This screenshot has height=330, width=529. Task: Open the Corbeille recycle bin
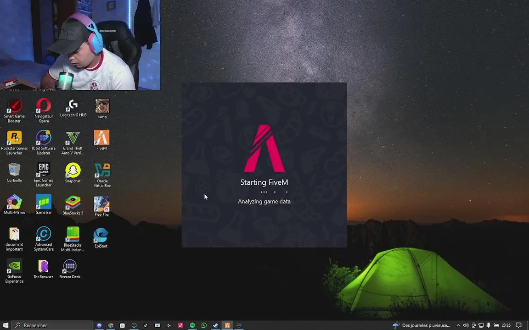pyautogui.click(x=14, y=173)
